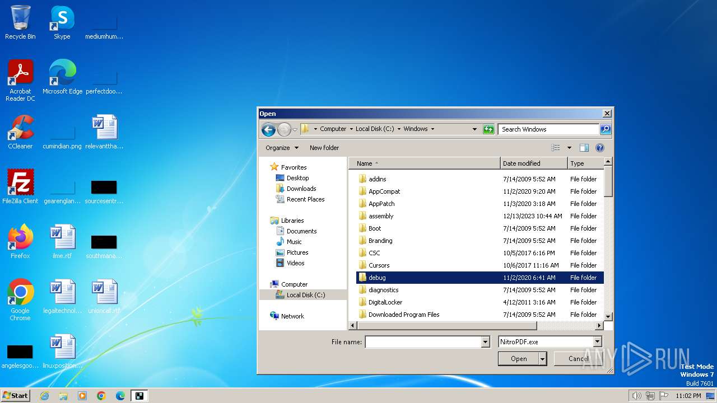This screenshot has height=403, width=717.
Task: Select the addins folder
Action: (x=378, y=179)
